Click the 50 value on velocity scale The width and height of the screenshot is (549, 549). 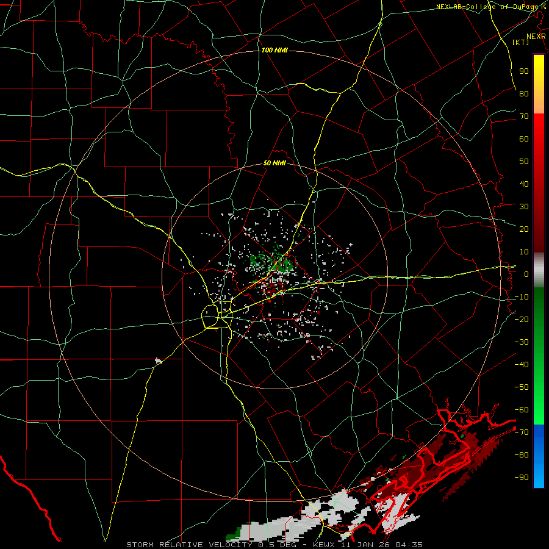[524, 162]
